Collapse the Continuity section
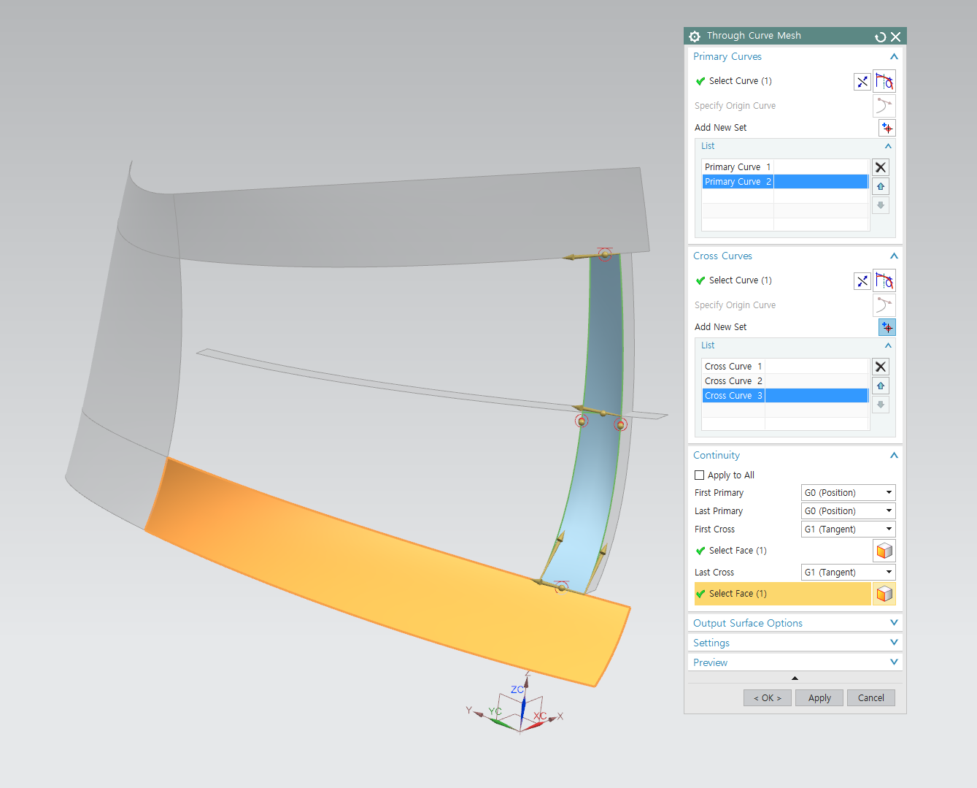Screen dimensions: 977x788 click(893, 455)
